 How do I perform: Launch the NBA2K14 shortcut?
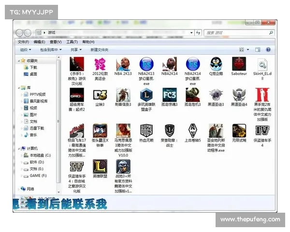[170, 64]
